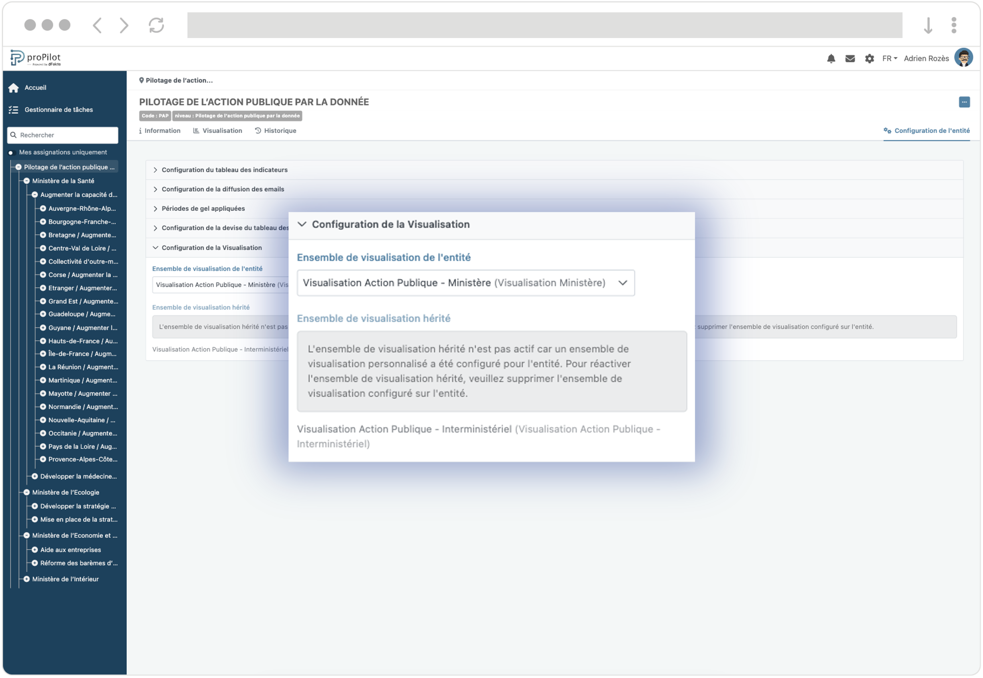Open the settings gear icon
The image size is (983, 678).
[869, 58]
